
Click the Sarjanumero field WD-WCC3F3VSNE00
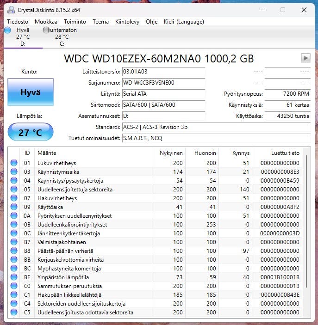(163, 83)
